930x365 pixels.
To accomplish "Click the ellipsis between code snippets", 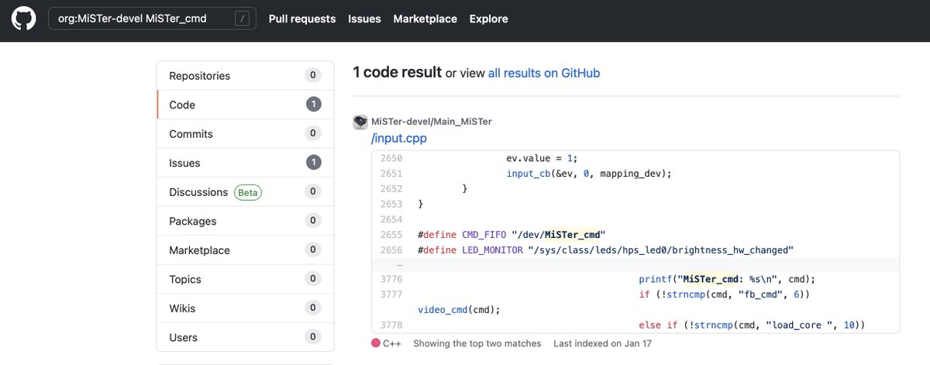I will click(x=400, y=264).
